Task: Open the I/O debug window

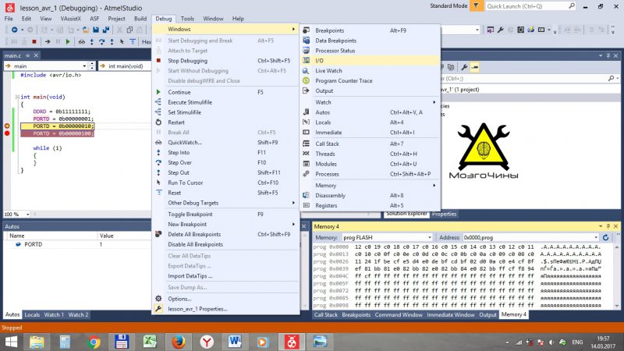Action: pyautogui.click(x=371, y=61)
